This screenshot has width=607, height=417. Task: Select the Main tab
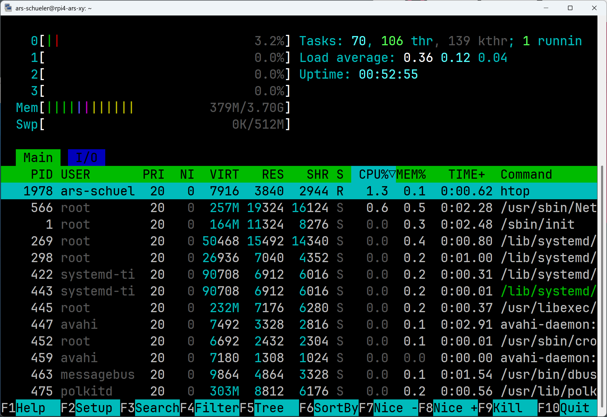point(38,158)
